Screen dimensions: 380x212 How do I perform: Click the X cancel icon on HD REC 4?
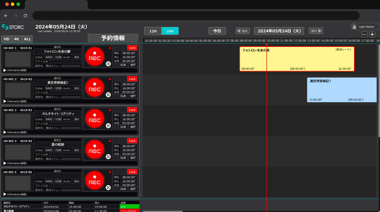(108, 157)
